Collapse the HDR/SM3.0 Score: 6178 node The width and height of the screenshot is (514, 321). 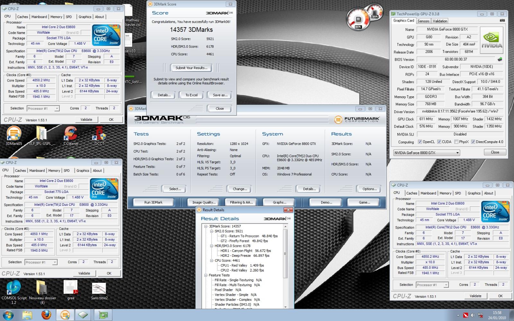[212, 246]
